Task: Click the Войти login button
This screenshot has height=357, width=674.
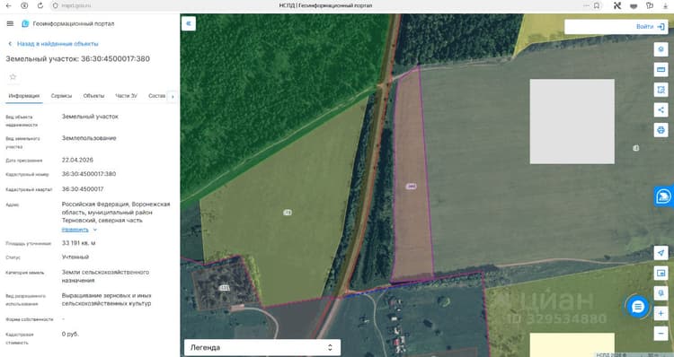Action: [644, 27]
